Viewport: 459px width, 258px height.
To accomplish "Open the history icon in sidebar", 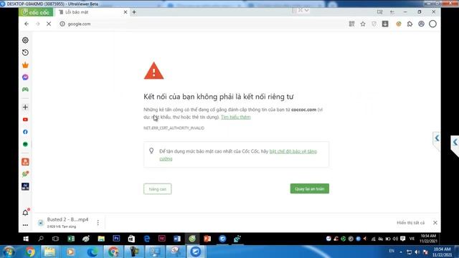I will click(25, 52).
